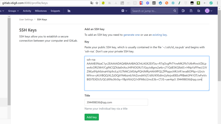
Task: Click the translate page icon in address bar
Action: pyautogui.click(x=92, y=3)
